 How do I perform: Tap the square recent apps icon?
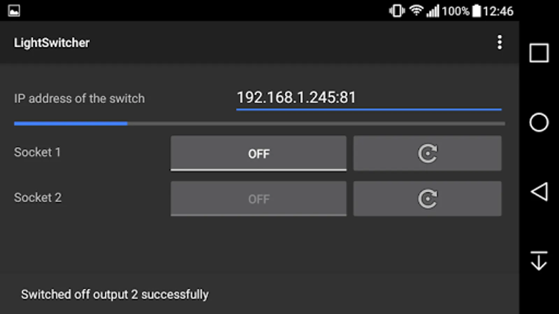pos(539,53)
